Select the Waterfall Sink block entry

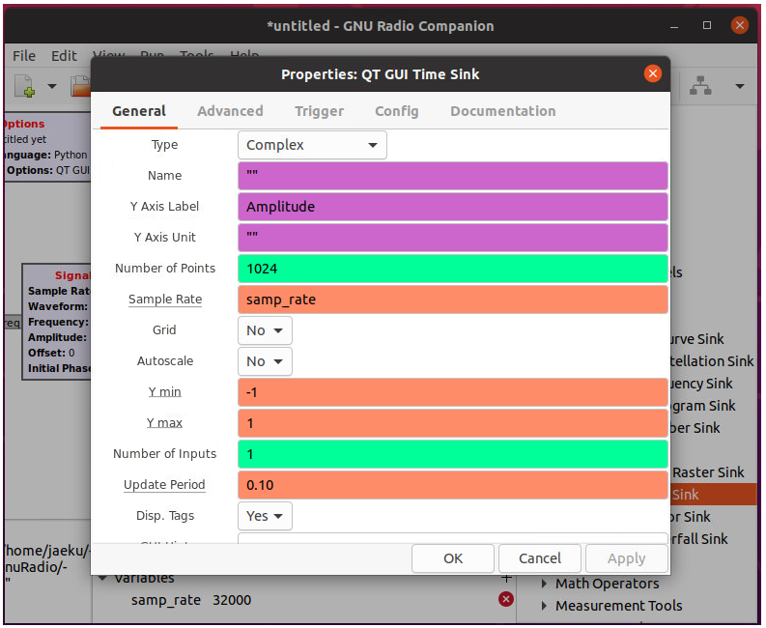(698, 538)
